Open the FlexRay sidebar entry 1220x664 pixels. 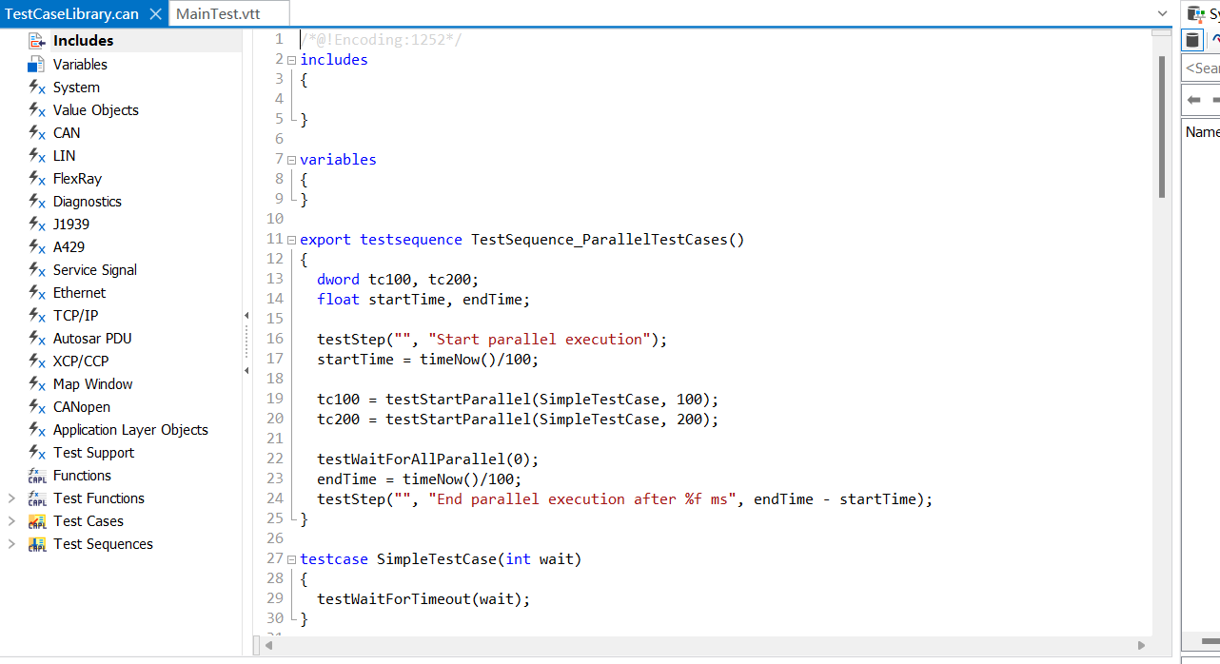(x=78, y=178)
